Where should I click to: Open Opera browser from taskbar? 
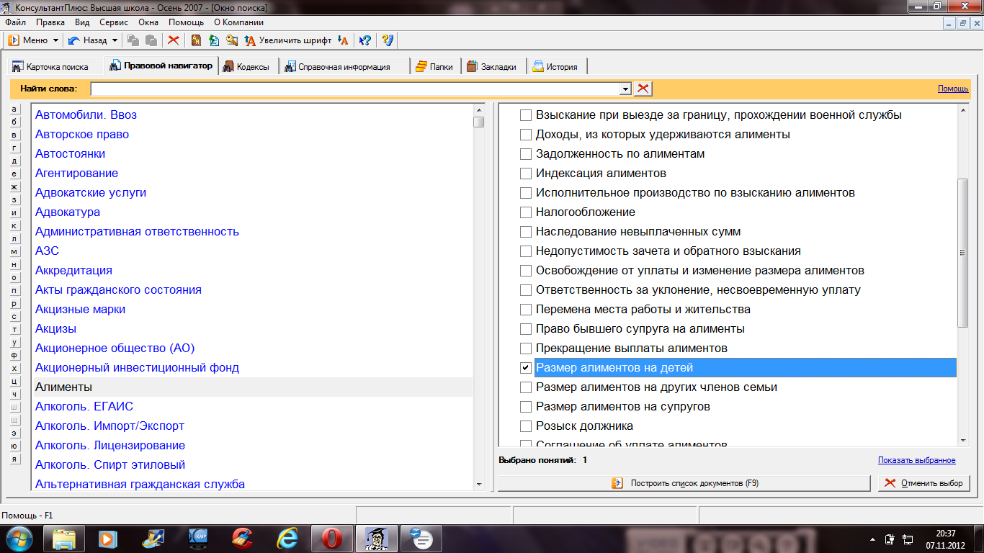coord(331,538)
